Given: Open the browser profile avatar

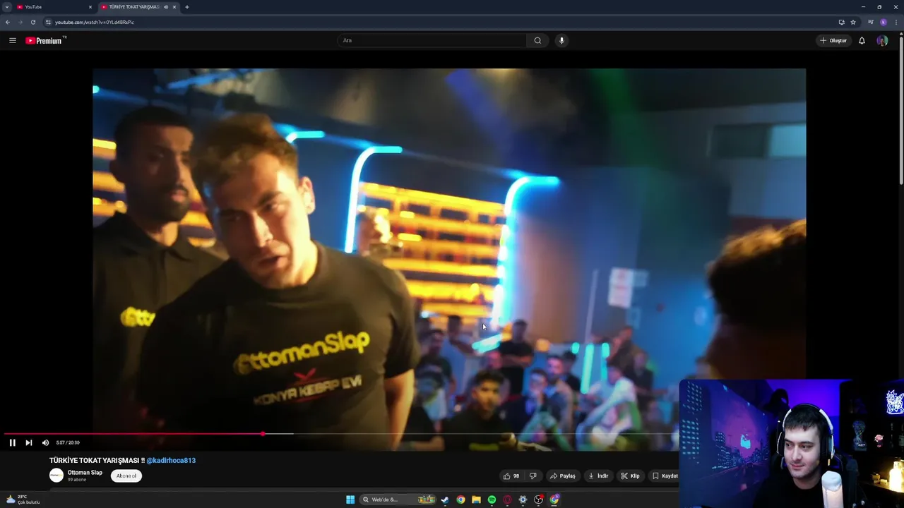Looking at the screenshot, I should 883,22.
